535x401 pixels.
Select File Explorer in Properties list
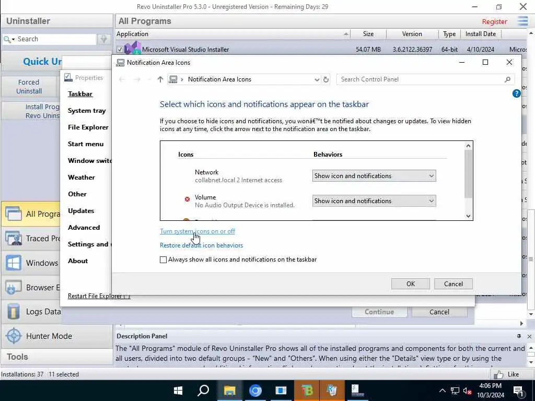tap(88, 127)
